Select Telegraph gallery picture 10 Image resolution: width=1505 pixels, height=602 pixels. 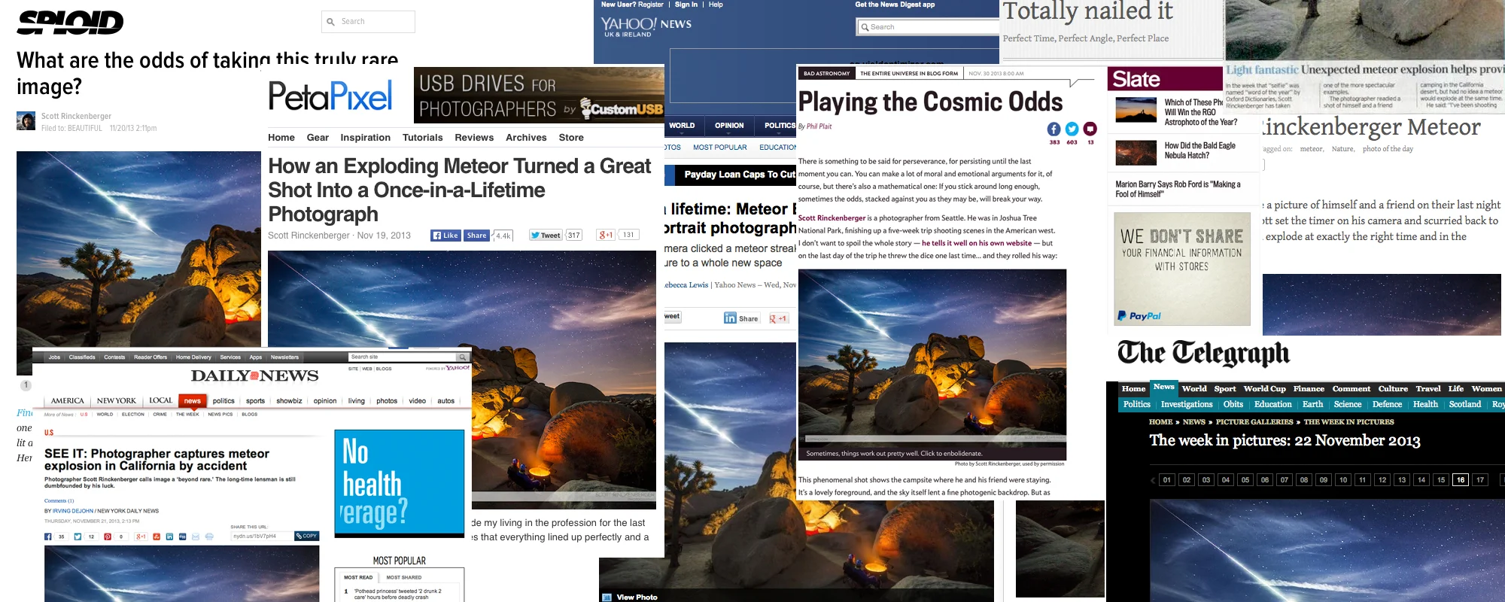click(1343, 480)
